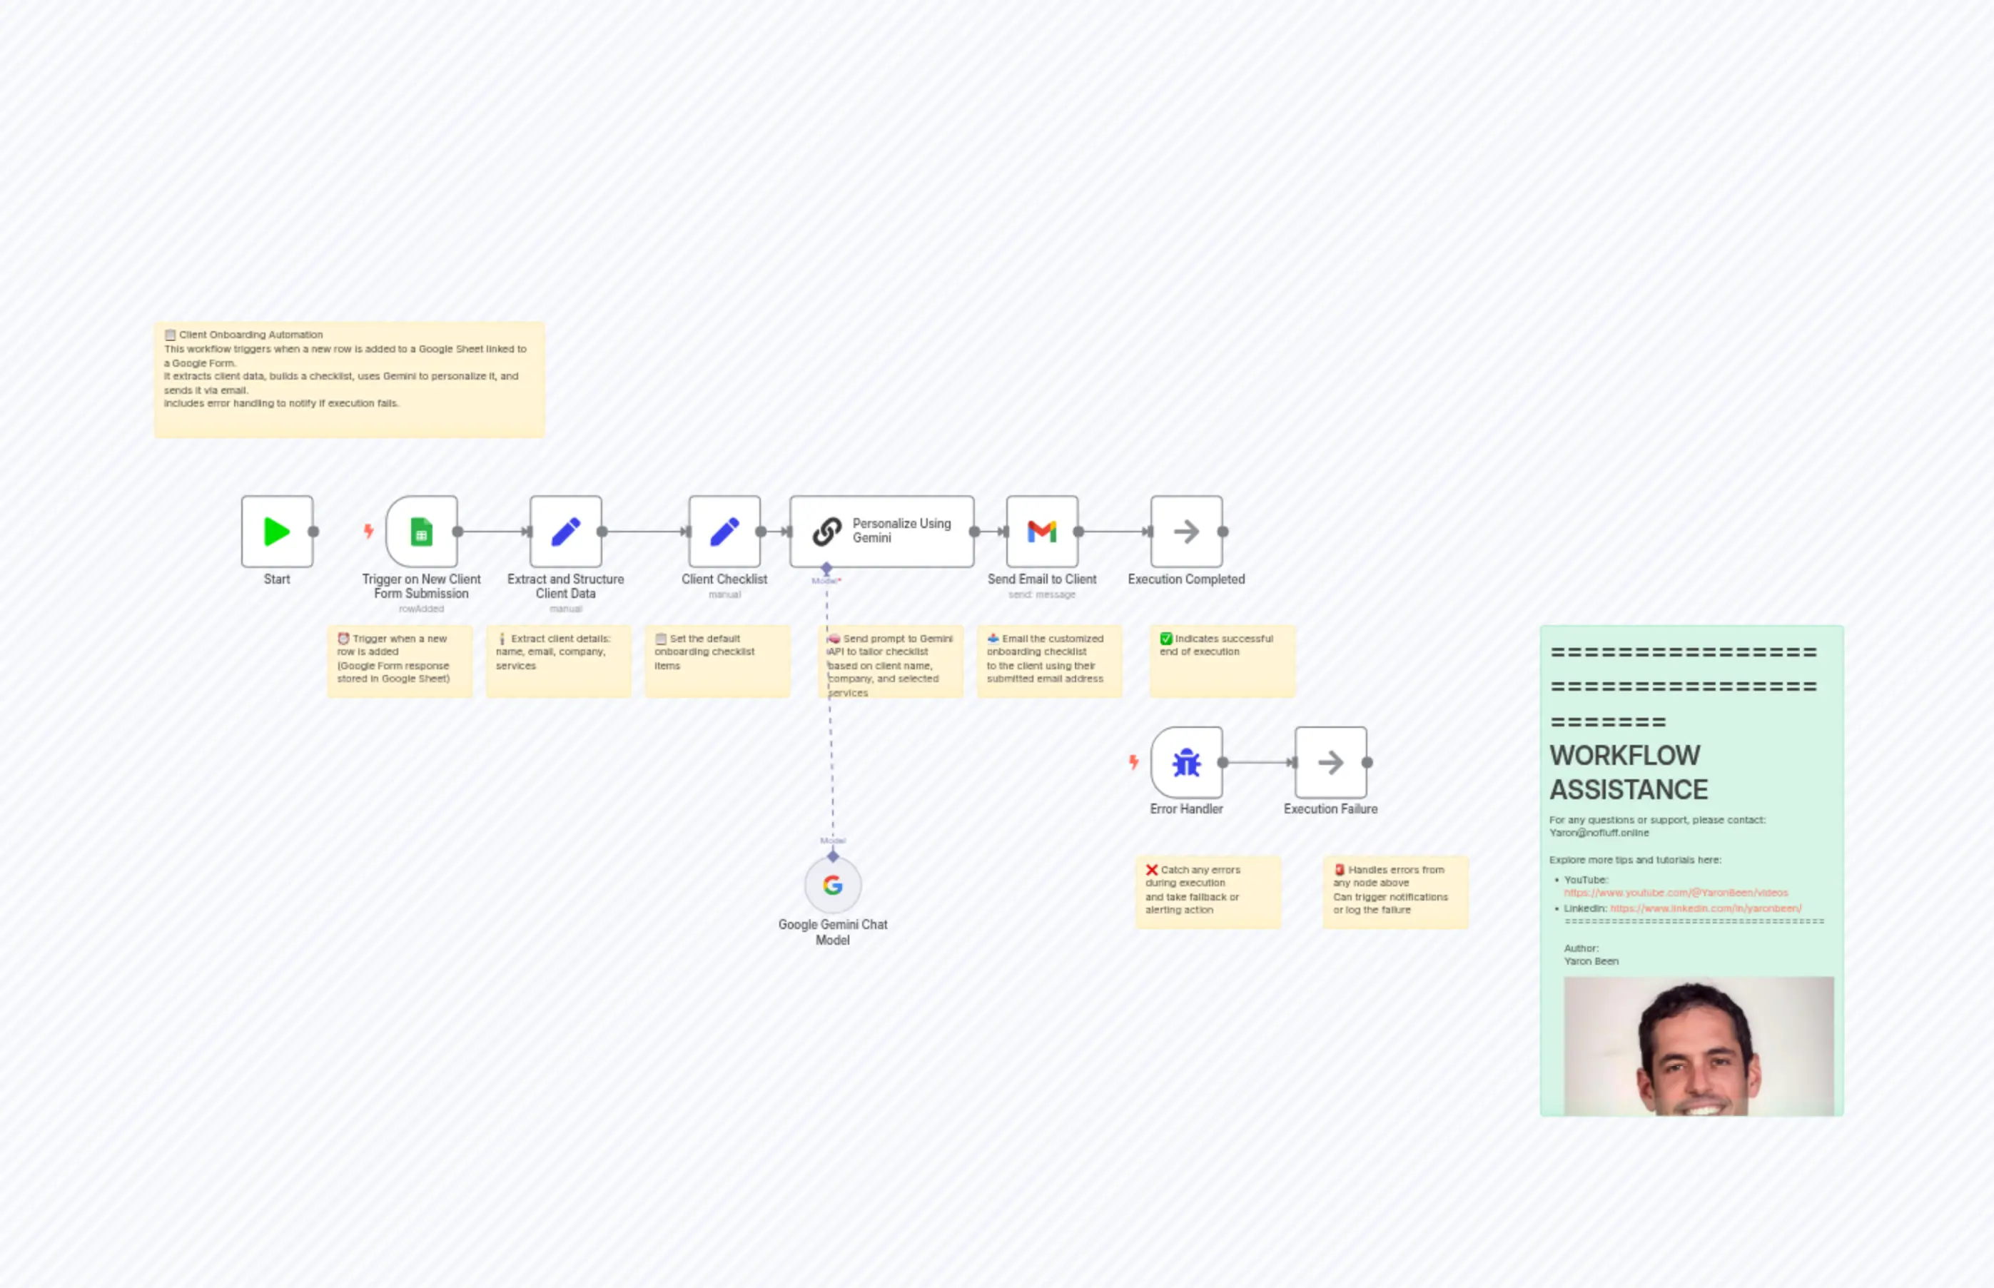Select the Execution Completed arrow node

pos(1186,532)
